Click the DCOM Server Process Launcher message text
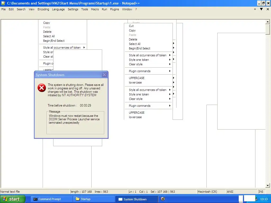Viewport: 271px width, 203px height. [x=74, y=119]
